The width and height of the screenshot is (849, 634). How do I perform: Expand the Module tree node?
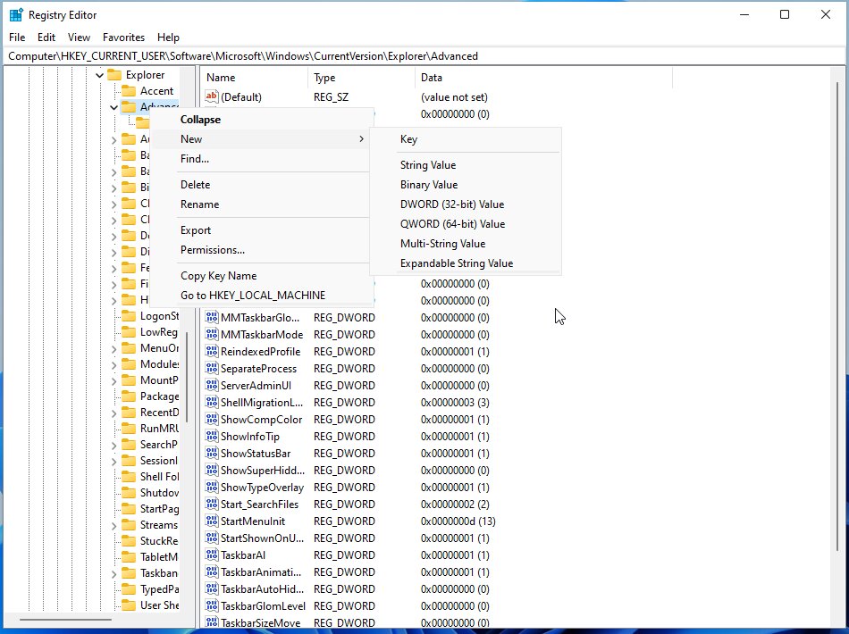tap(113, 365)
